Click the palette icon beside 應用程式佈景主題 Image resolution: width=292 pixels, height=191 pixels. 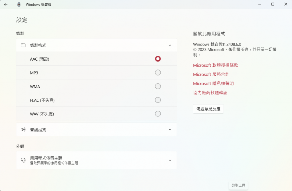pyautogui.click(x=23, y=160)
